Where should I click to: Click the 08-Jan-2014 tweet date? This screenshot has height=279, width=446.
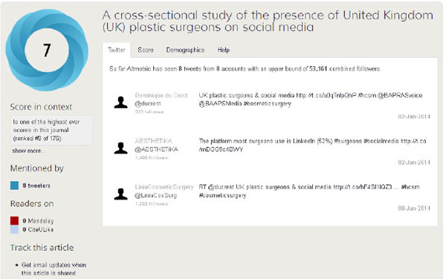[x=414, y=209]
